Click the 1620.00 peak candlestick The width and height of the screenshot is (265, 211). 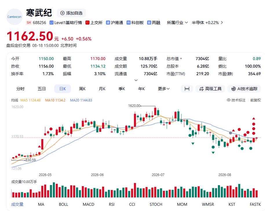[x=155, y=111]
